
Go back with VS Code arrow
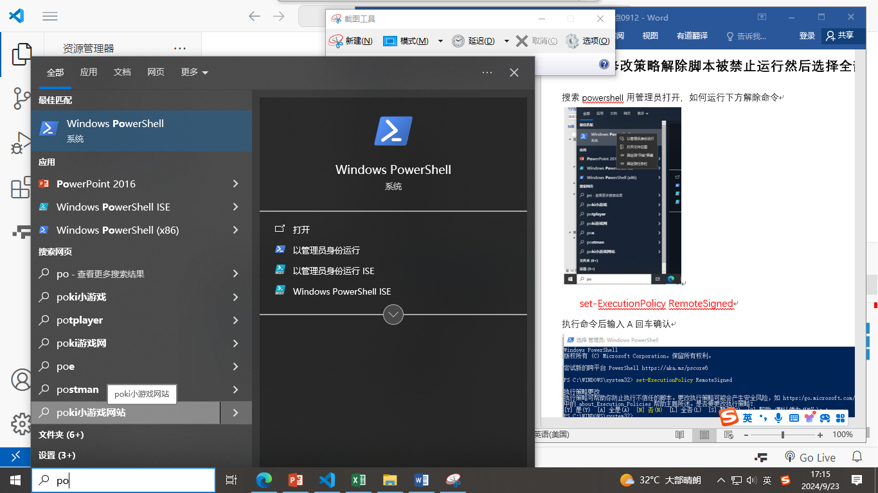[255, 16]
